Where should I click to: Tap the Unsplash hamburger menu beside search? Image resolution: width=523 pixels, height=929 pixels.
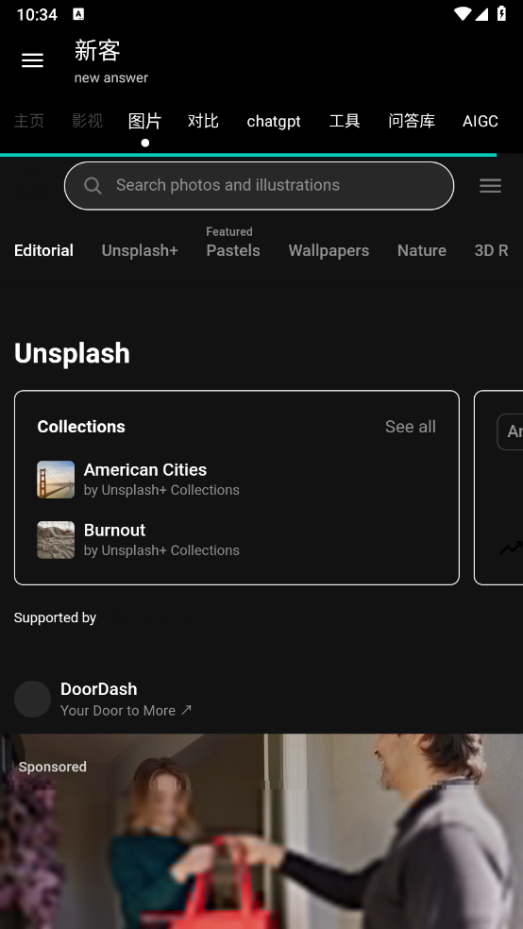pos(490,186)
